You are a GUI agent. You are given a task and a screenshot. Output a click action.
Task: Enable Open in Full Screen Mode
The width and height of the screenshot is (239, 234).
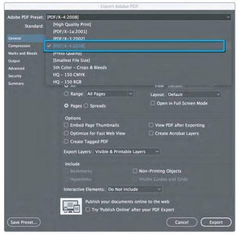[153, 103]
